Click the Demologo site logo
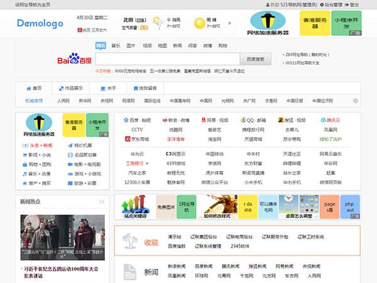Image resolution: width=377 pixels, height=283 pixels. [x=40, y=24]
